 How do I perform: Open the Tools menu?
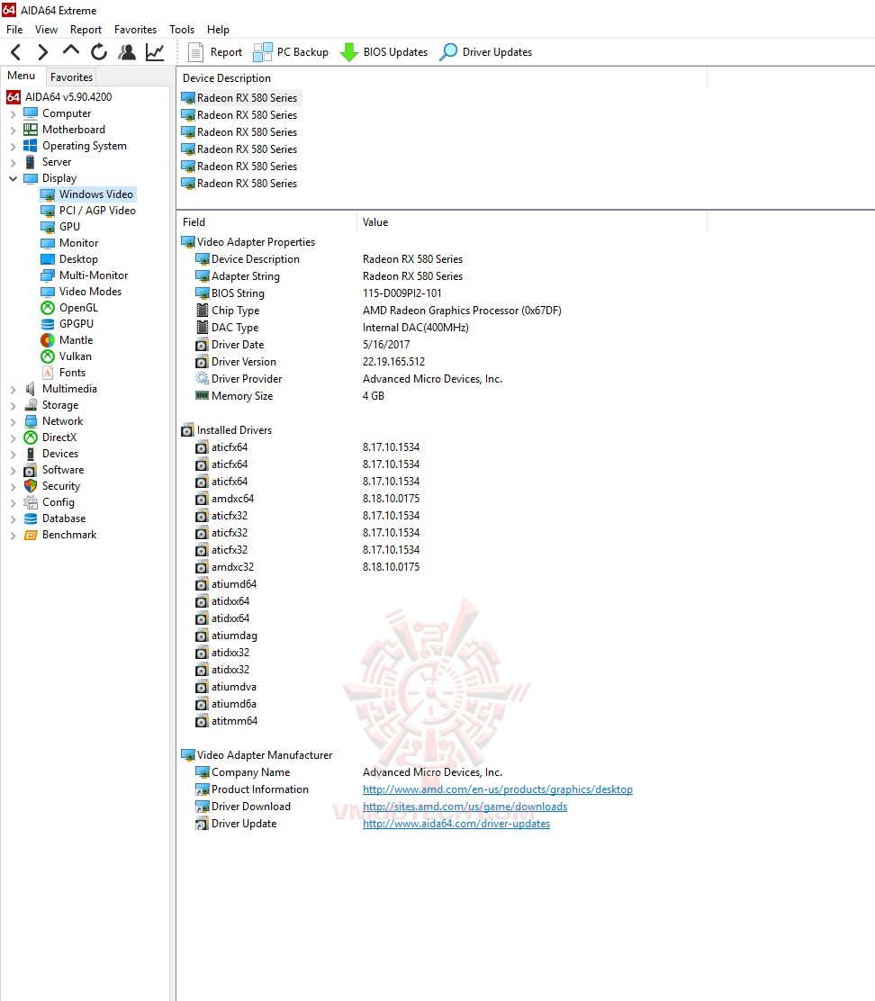(x=182, y=30)
